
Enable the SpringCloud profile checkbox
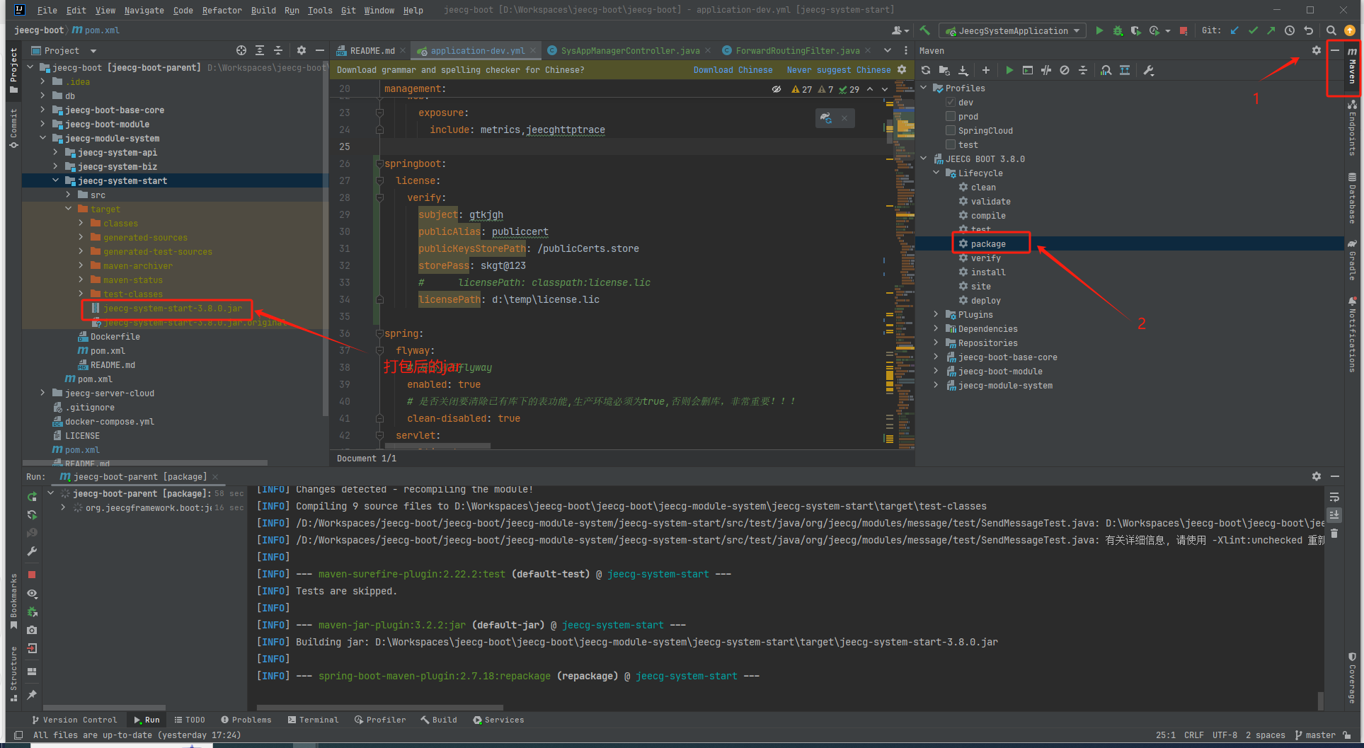coord(951,131)
